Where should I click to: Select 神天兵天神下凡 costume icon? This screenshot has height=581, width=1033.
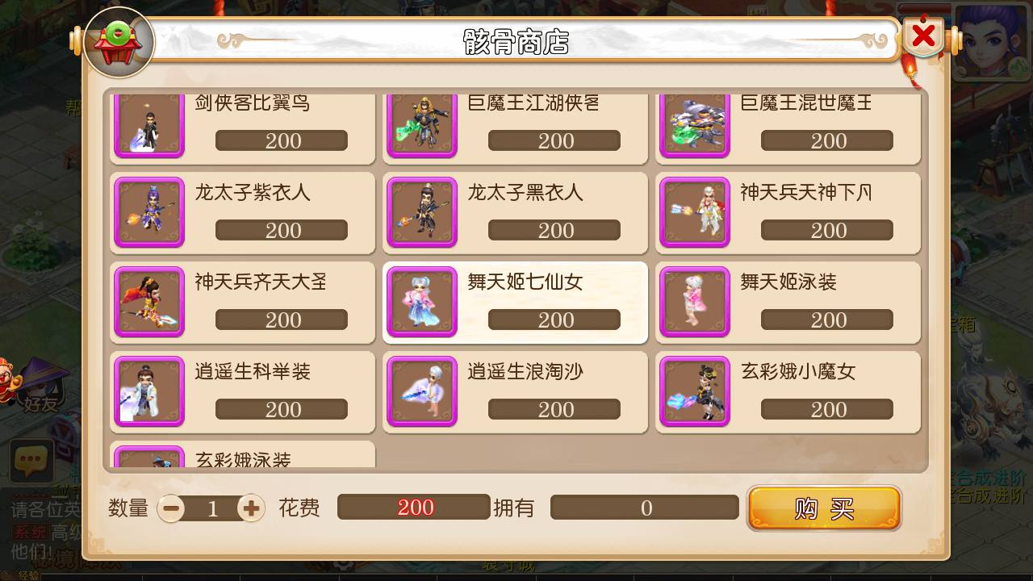click(x=695, y=212)
